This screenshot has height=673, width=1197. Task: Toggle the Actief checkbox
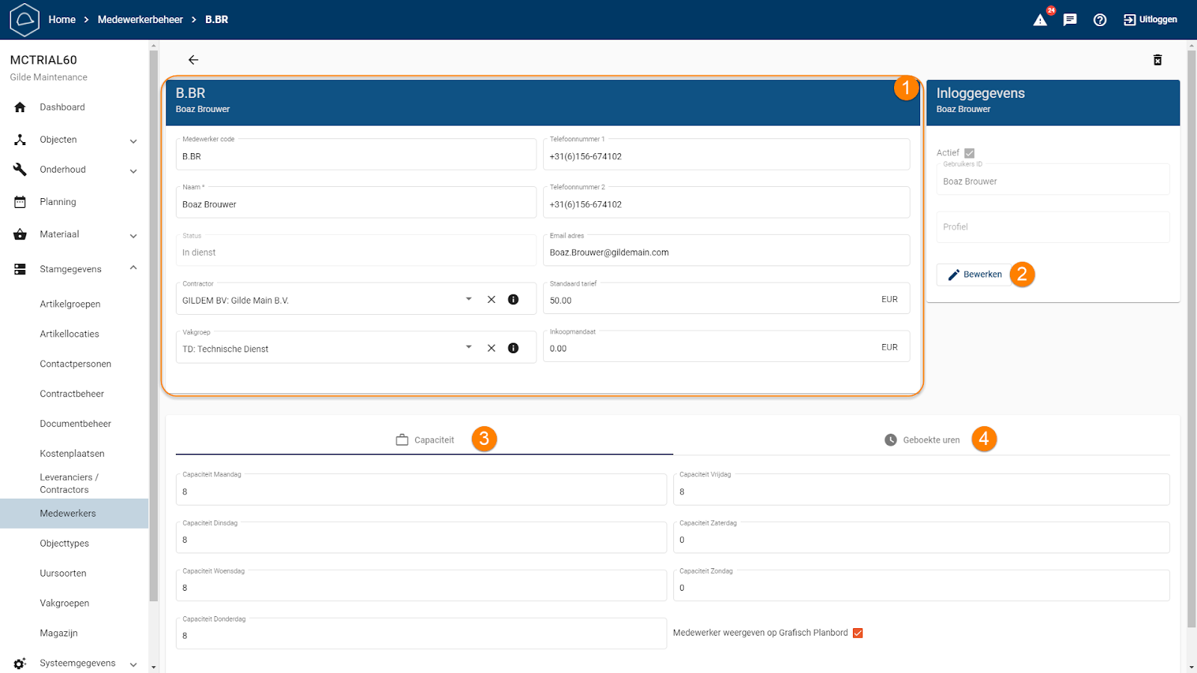point(970,153)
